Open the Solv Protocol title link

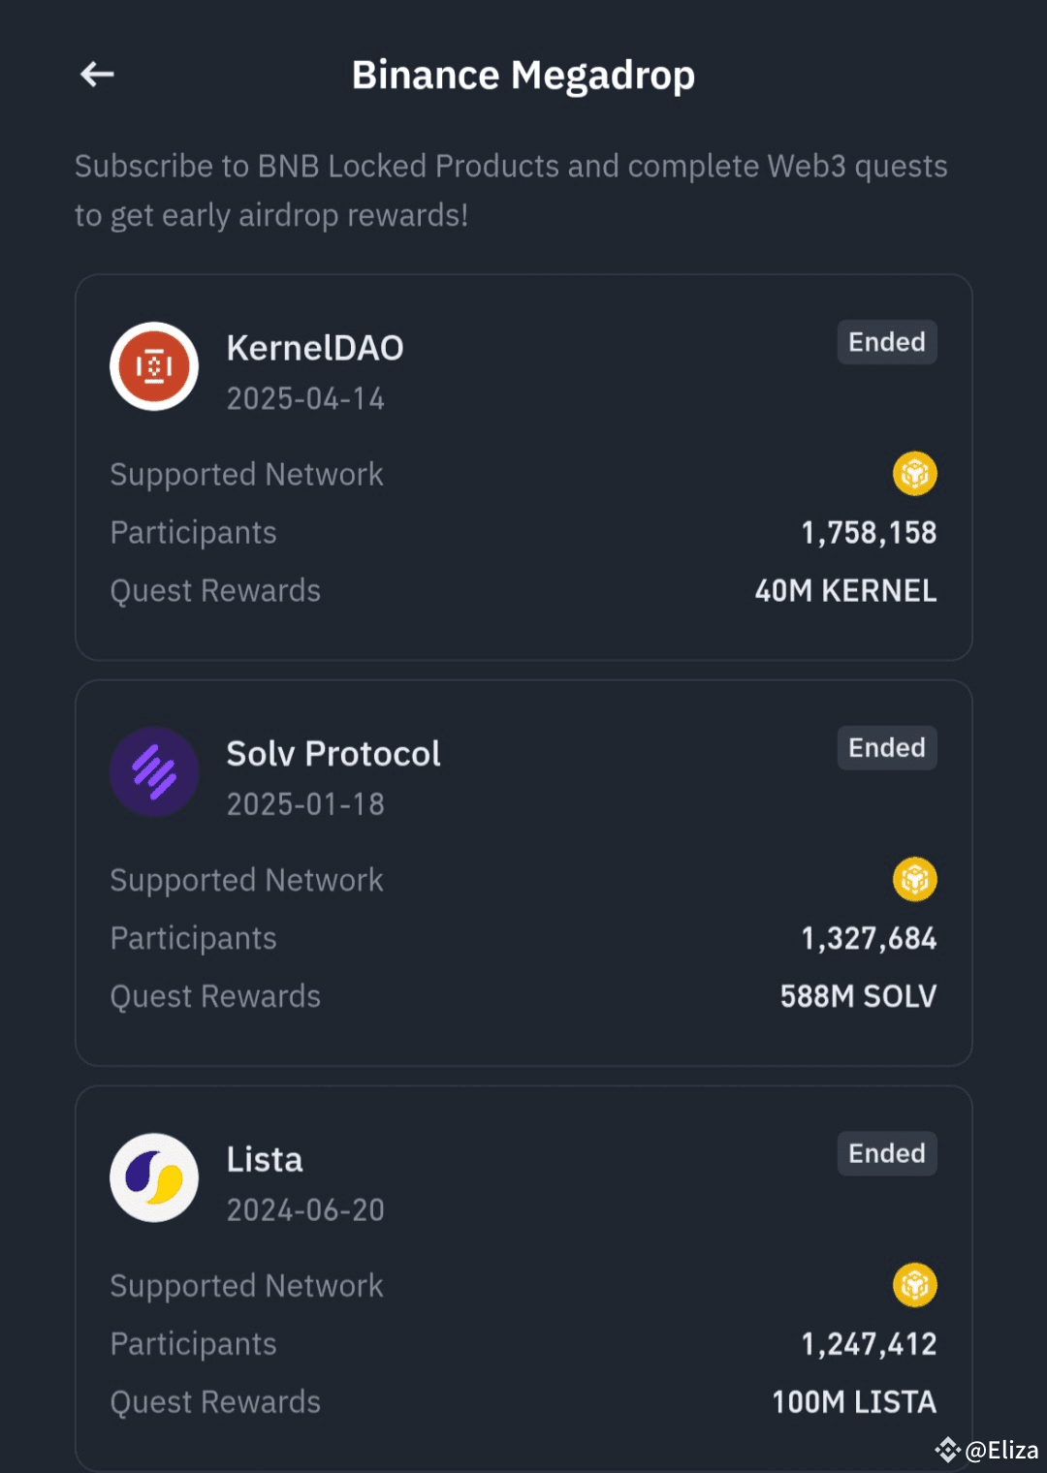coord(333,754)
